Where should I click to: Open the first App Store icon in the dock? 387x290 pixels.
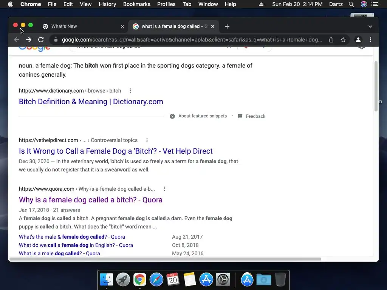pos(206,280)
